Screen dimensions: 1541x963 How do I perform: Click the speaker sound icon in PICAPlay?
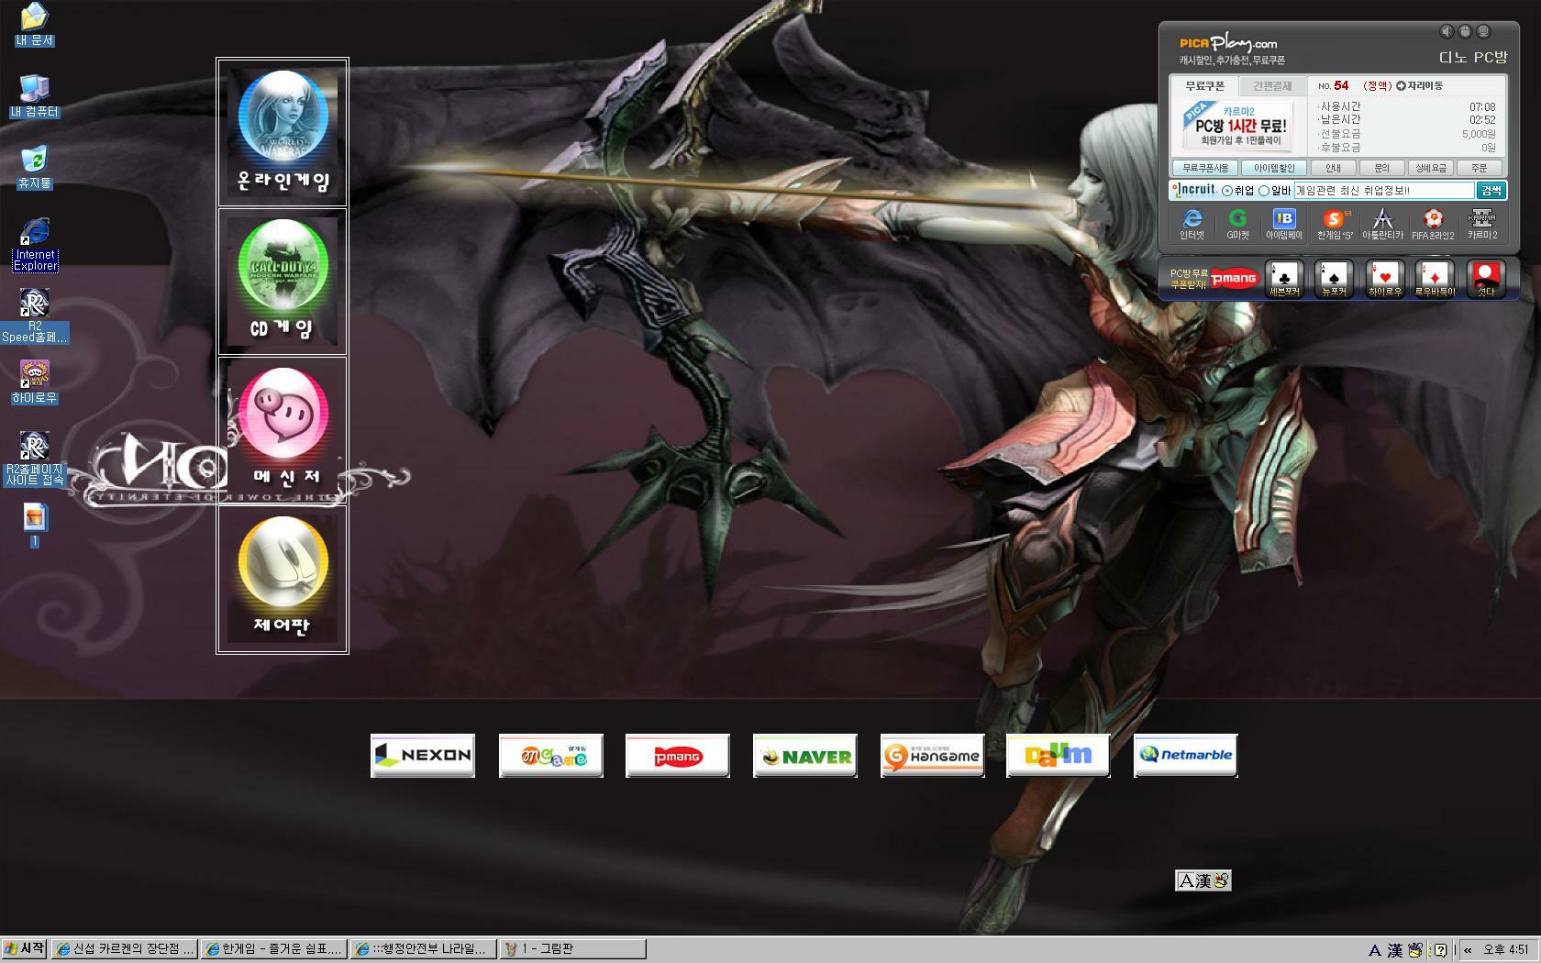click(x=1447, y=31)
